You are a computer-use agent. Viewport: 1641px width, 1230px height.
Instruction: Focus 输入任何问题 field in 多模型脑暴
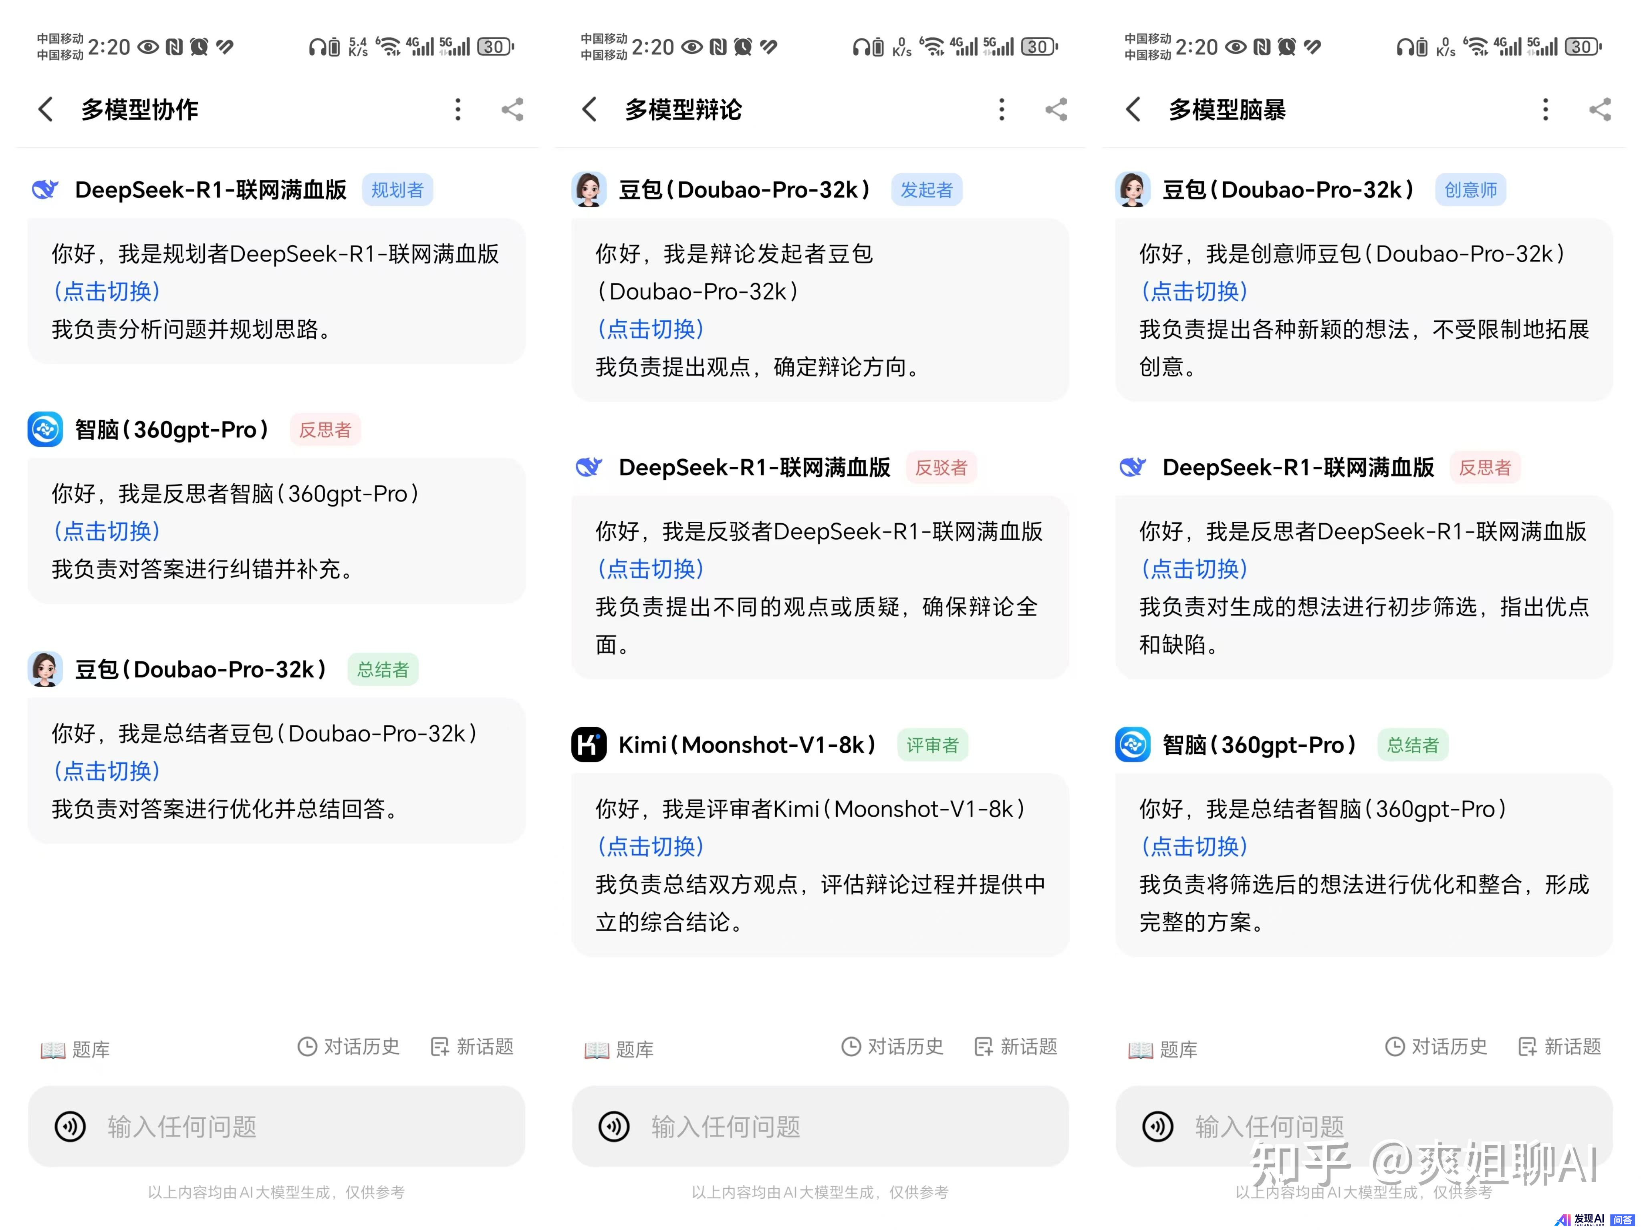[x=1364, y=1127]
